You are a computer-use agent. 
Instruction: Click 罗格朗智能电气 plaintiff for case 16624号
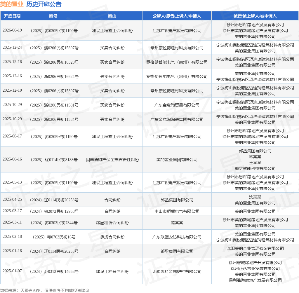pyautogui.click(x=177, y=76)
